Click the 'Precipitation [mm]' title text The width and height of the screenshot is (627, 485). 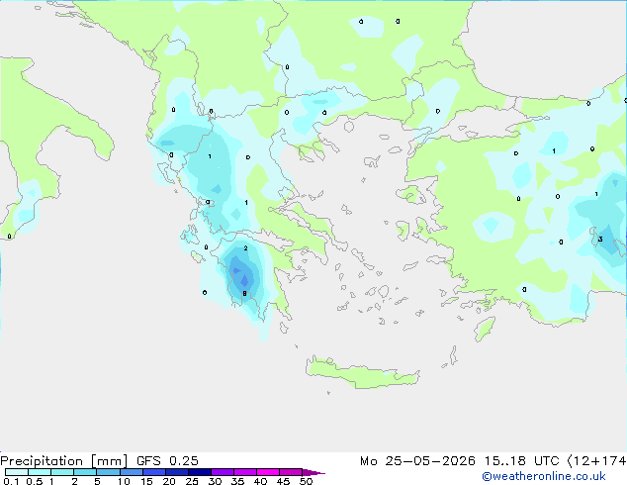63,461
